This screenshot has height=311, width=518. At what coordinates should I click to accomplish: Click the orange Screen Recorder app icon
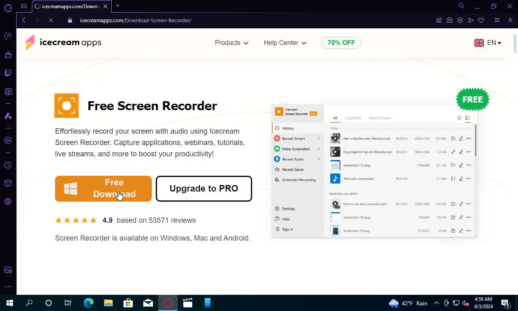tap(66, 106)
